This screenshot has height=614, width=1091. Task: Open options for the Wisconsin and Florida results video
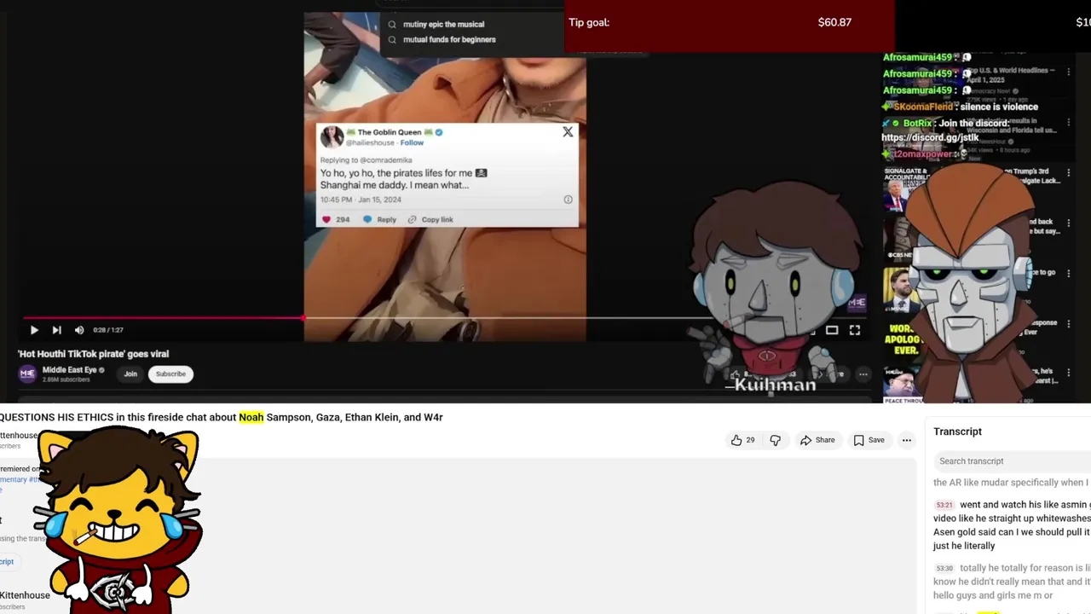tap(1069, 122)
